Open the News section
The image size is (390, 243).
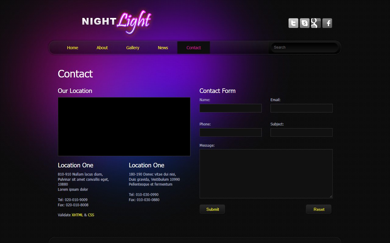(163, 48)
